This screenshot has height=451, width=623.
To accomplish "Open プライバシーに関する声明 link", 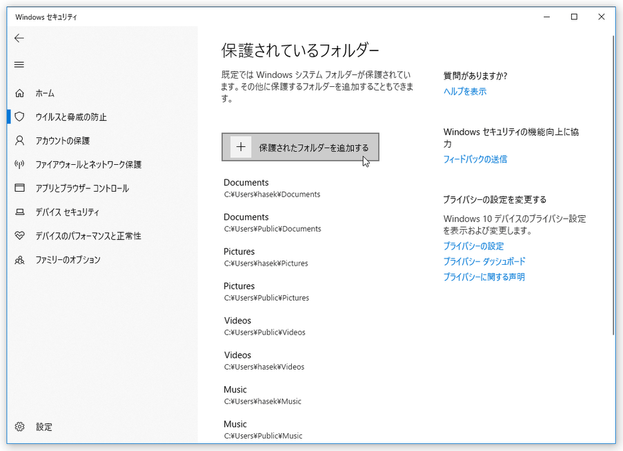I will pos(484,277).
